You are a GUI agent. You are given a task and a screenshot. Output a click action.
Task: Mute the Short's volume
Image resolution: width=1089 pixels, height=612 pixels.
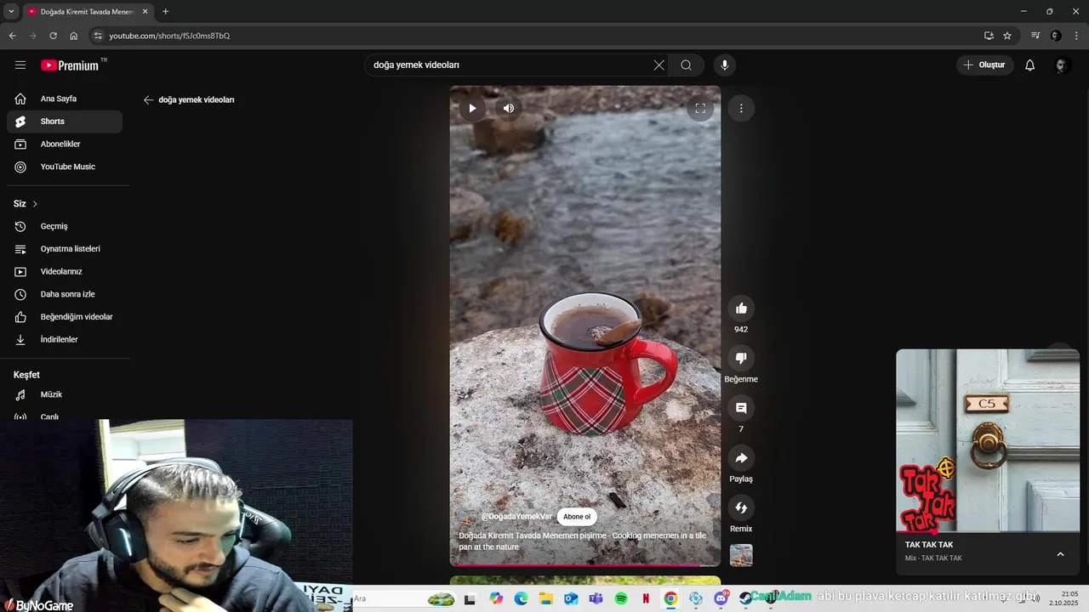[508, 108]
